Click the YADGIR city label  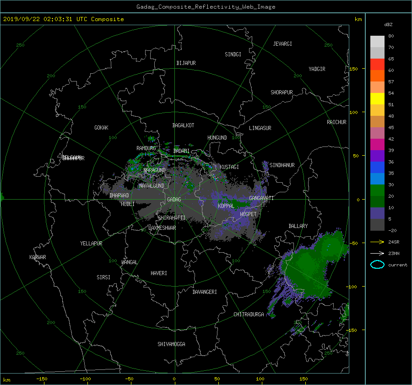coord(317,69)
